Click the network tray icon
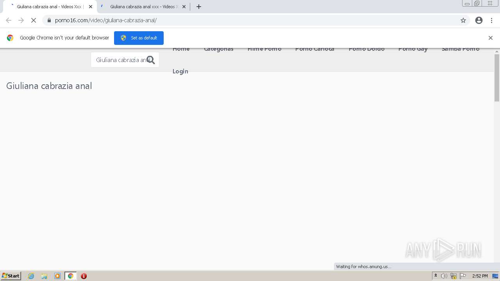 tap(454, 276)
